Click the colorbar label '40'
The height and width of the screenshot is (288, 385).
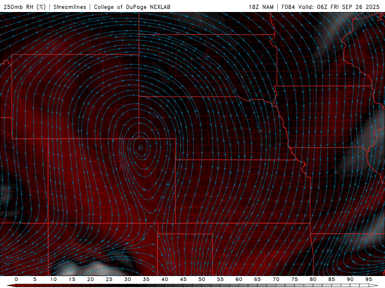pyautogui.click(x=165, y=279)
